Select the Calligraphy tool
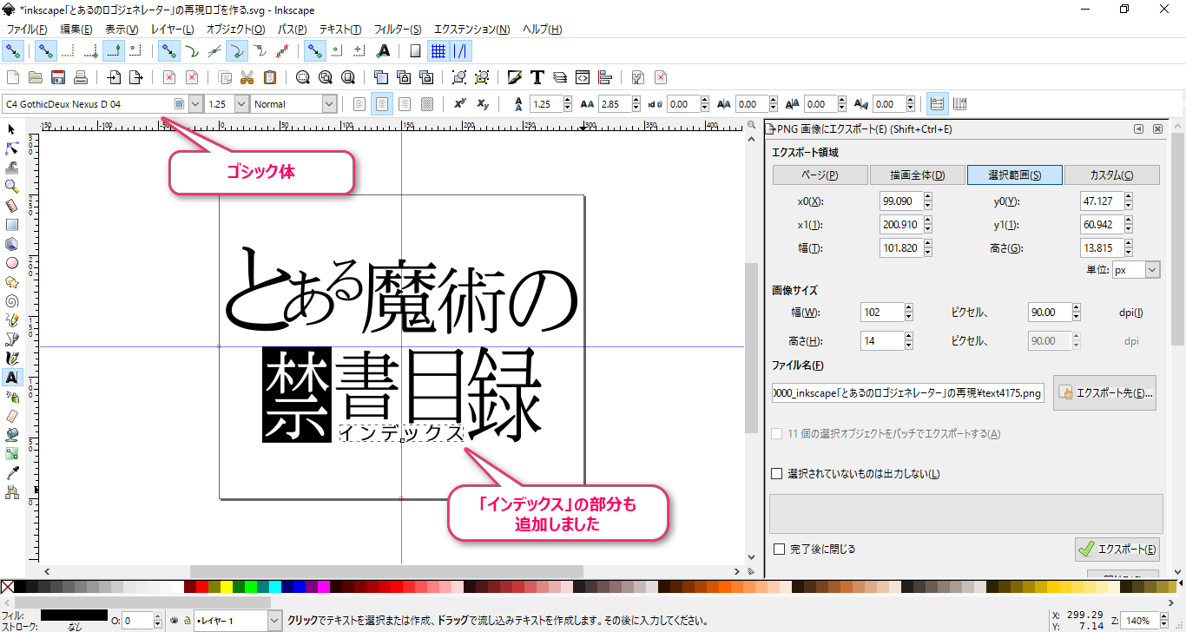 11,359
